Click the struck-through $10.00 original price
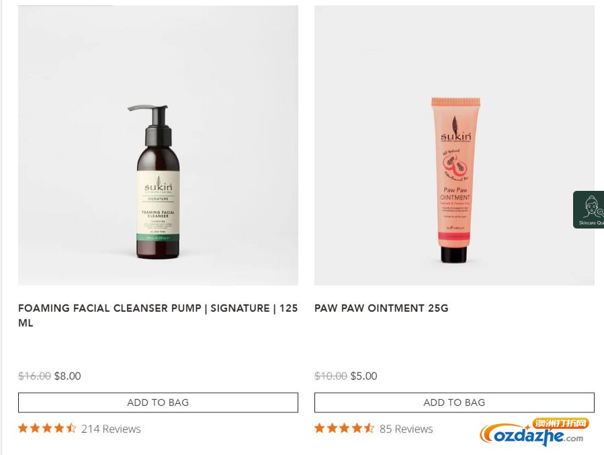604x455 pixels. (x=331, y=376)
